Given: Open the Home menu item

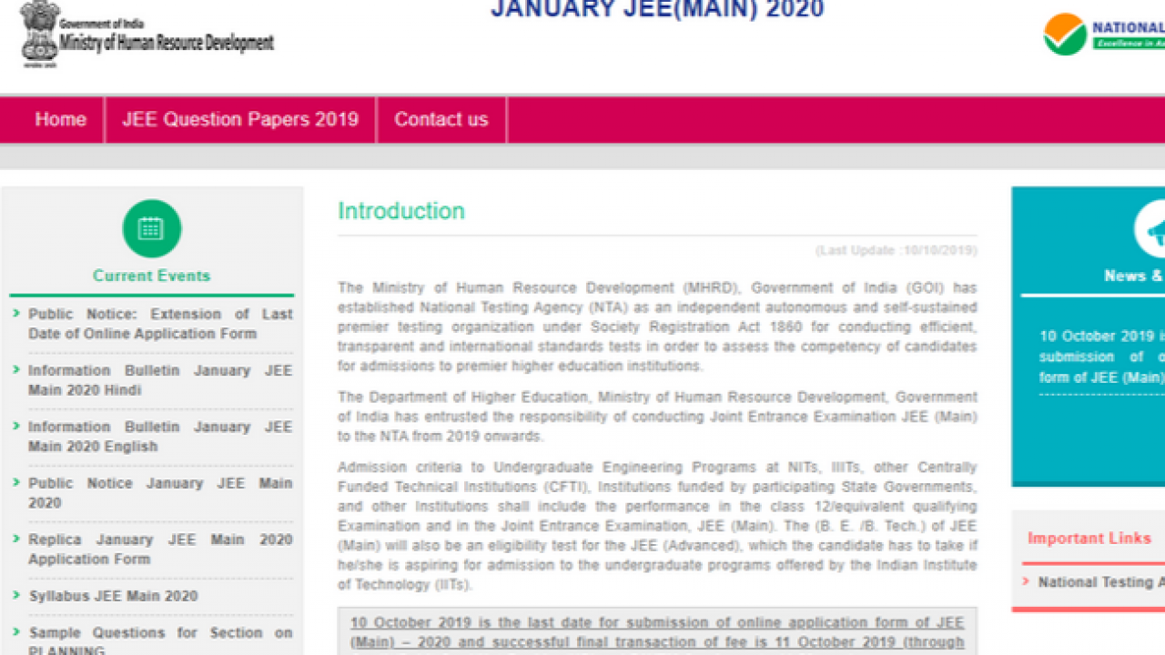Looking at the screenshot, I should pyautogui.click(x=60, y=119).
